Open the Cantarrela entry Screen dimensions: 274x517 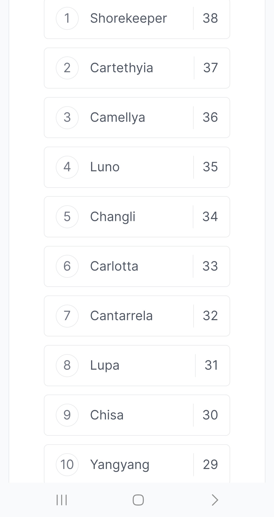click(x=137, y=316)
